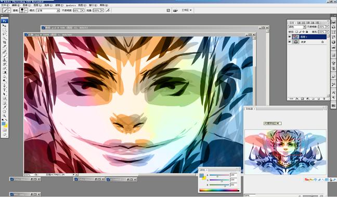Click green value field in Color panel

[x=234, y=180]
